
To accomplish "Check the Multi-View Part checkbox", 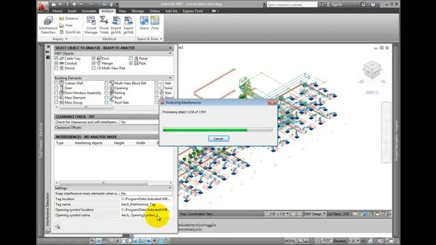I will coord(94,68).
